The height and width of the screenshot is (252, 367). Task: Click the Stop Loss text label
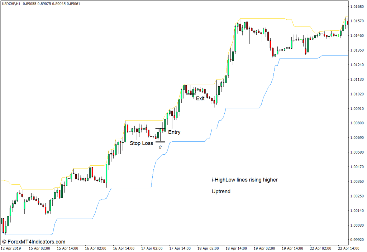(x=141, y=143)
